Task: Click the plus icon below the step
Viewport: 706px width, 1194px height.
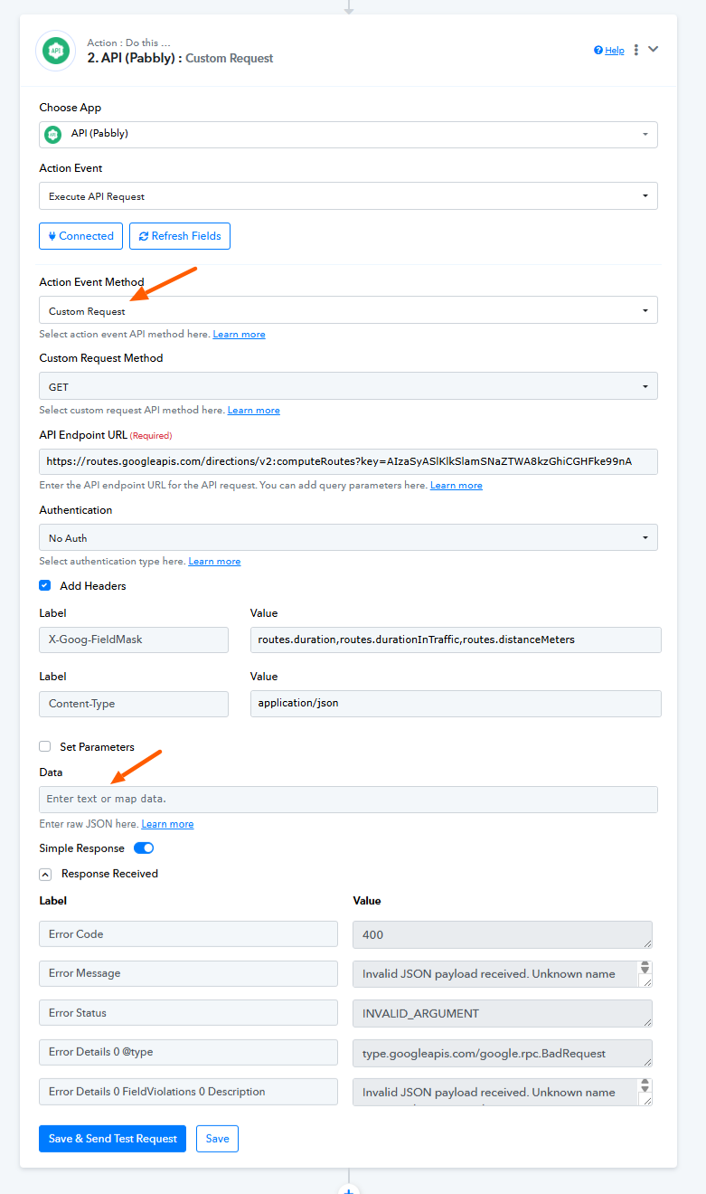Action: click(349, 1189)
